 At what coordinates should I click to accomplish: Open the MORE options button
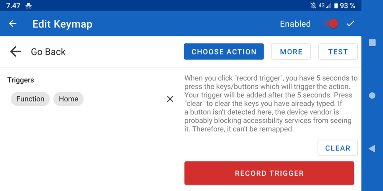[x=291, y=52]
